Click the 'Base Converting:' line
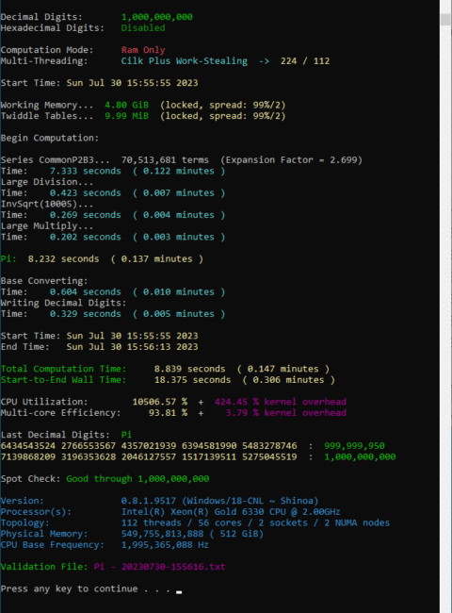 point(44,281)
